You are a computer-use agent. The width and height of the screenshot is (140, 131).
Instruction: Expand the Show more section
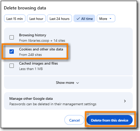[x=68, y=83]
